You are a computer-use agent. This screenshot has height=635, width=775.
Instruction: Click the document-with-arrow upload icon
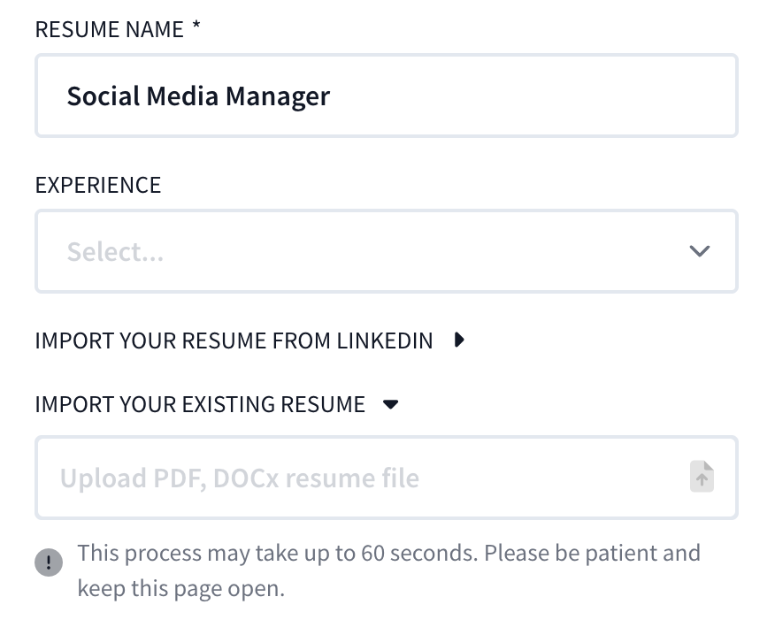pyautogui.click(x=701, y=477)
